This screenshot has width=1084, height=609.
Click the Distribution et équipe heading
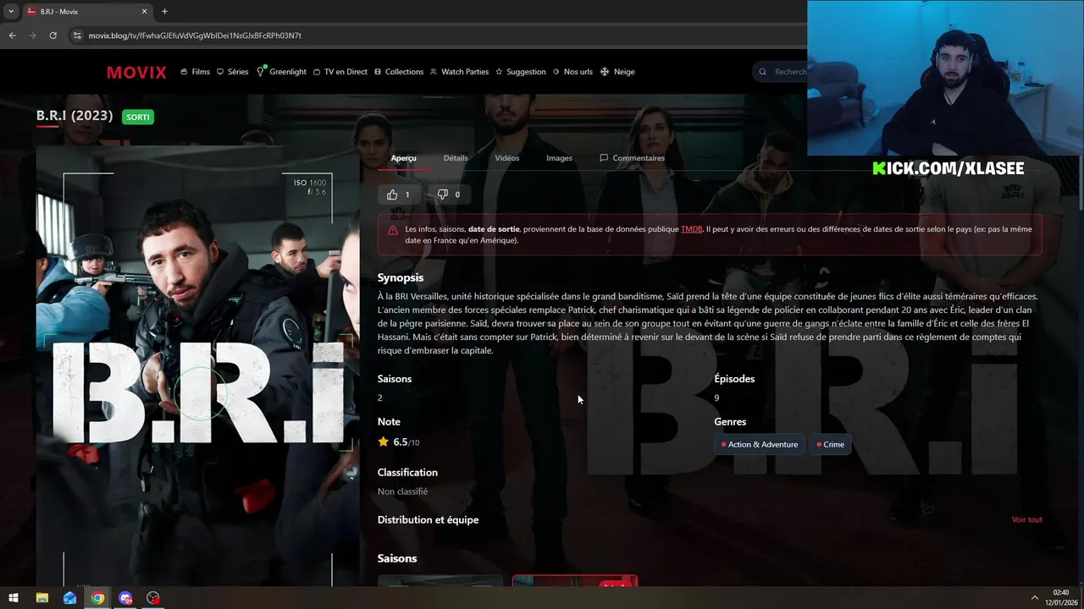[428, 519]
